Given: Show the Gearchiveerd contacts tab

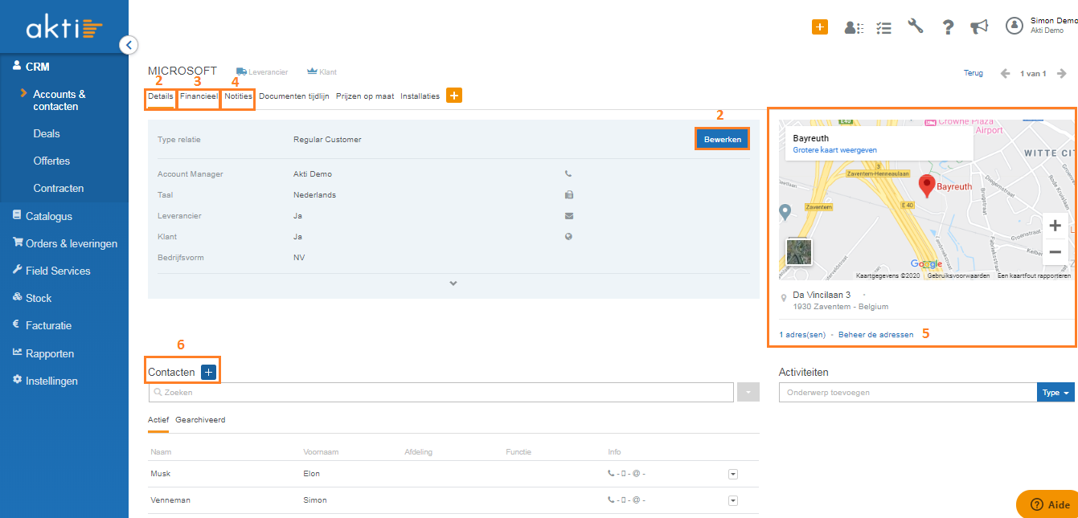Looking at the screenshot, I should click(200, 420).
